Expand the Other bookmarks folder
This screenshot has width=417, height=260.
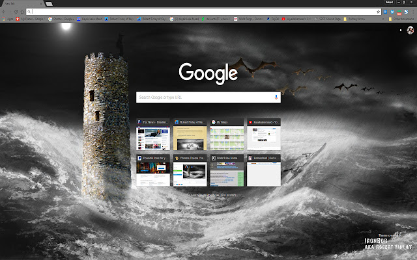(x=401, y=19)
